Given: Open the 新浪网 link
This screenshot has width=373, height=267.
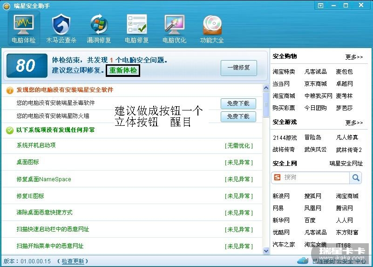Looking at the screenshot, I should (x=281, y=196).
